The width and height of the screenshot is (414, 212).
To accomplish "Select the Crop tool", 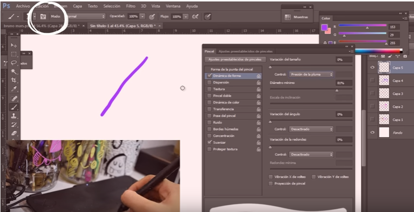I will point(14,80).
